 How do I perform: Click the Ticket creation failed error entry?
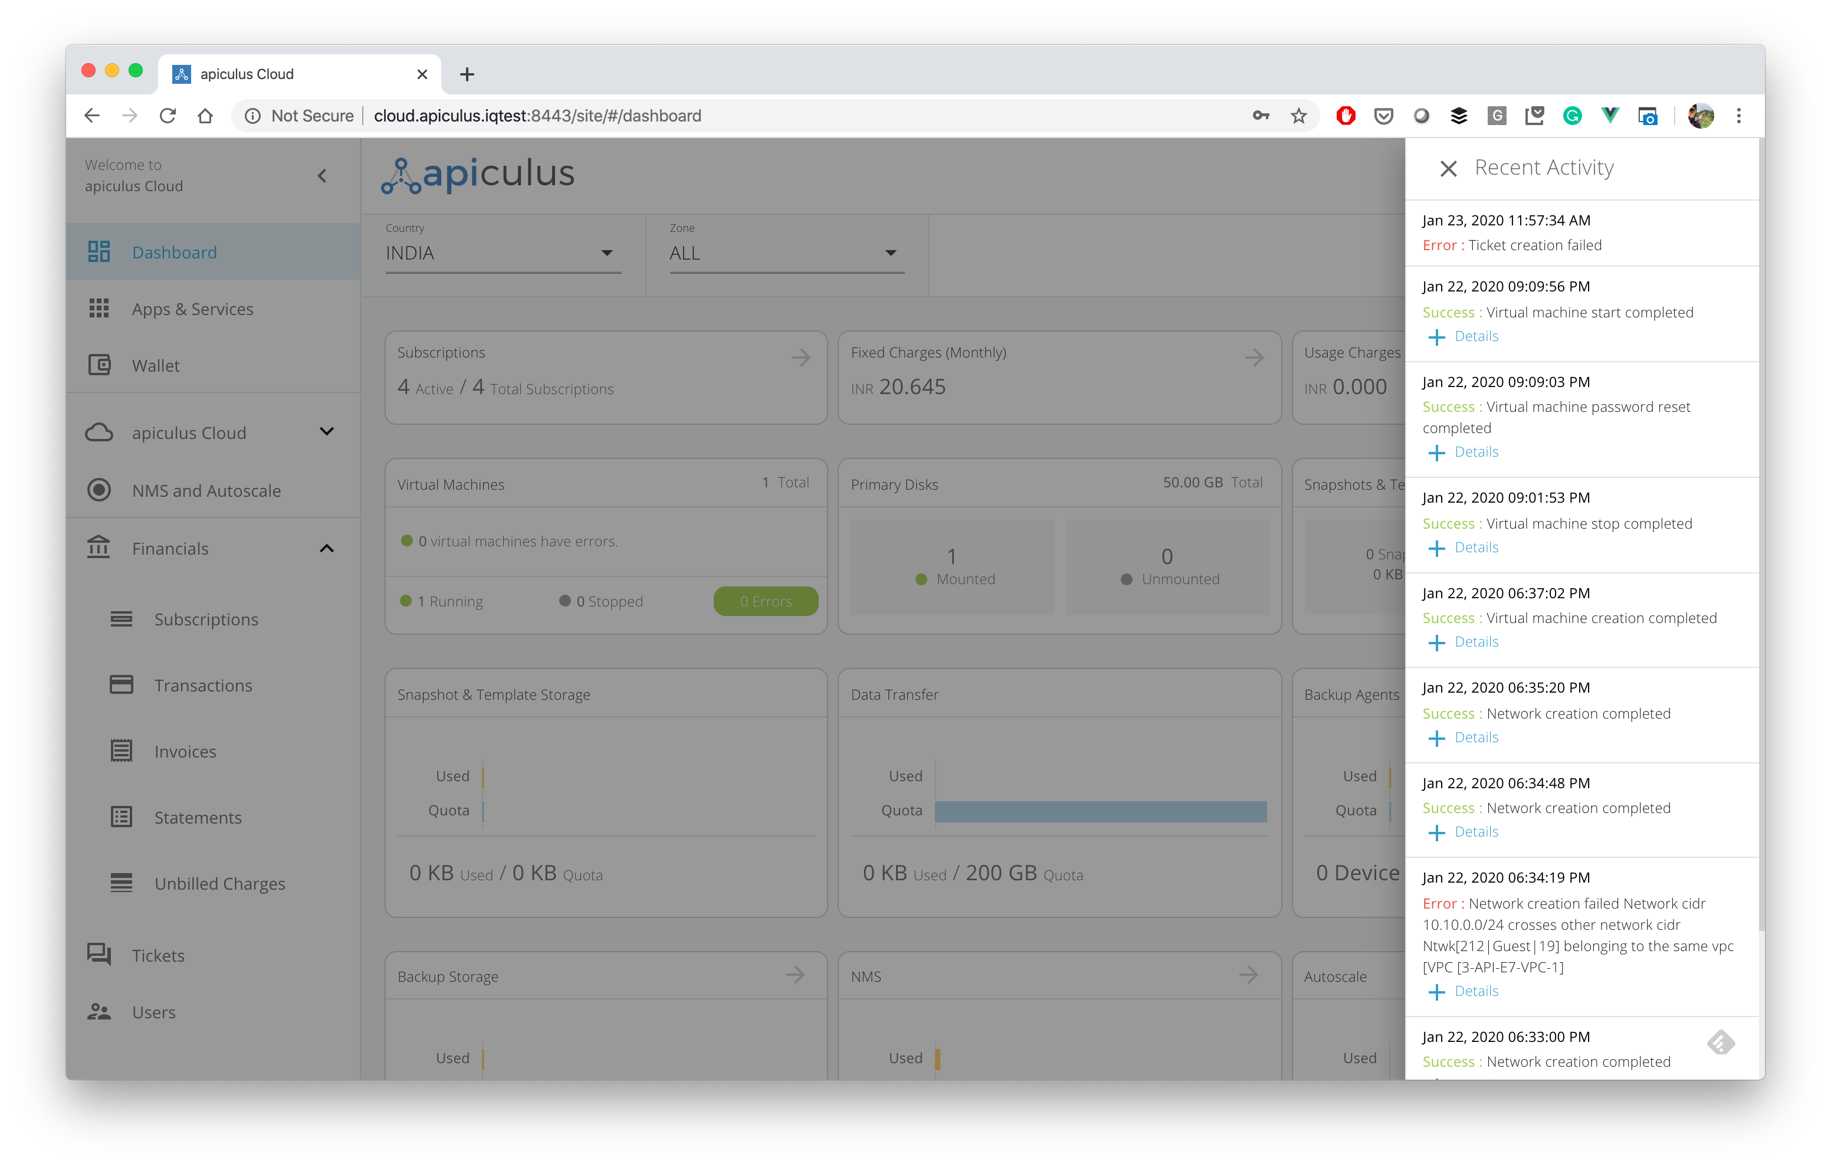coord(1581,233)
